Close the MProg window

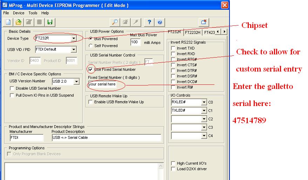coord(225,5)
